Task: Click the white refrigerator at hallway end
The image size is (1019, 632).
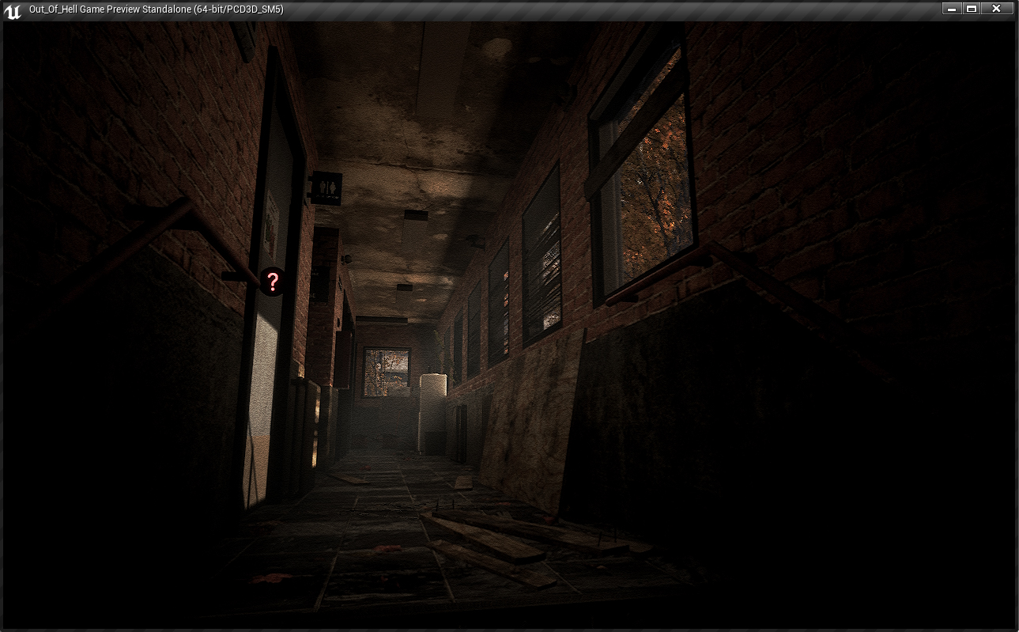Action: [x=432, y=411]
